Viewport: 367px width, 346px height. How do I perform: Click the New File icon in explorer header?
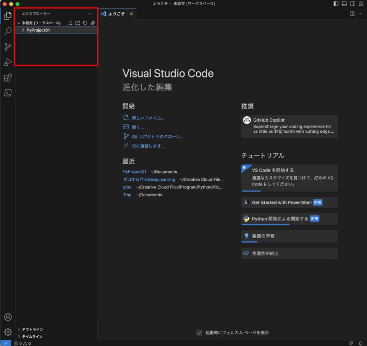pyautogui.click(x=70, y=23)
